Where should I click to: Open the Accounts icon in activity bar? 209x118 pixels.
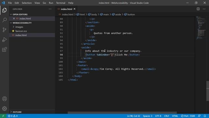tap(4, 99)
